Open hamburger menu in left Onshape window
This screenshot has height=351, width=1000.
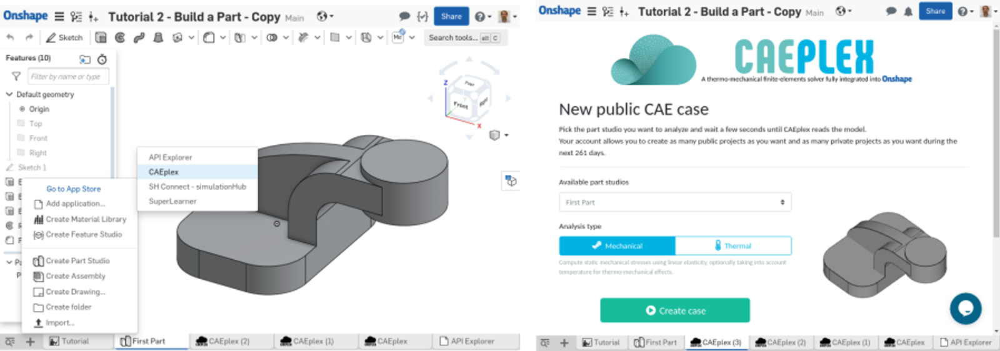(x=59, y=17)
